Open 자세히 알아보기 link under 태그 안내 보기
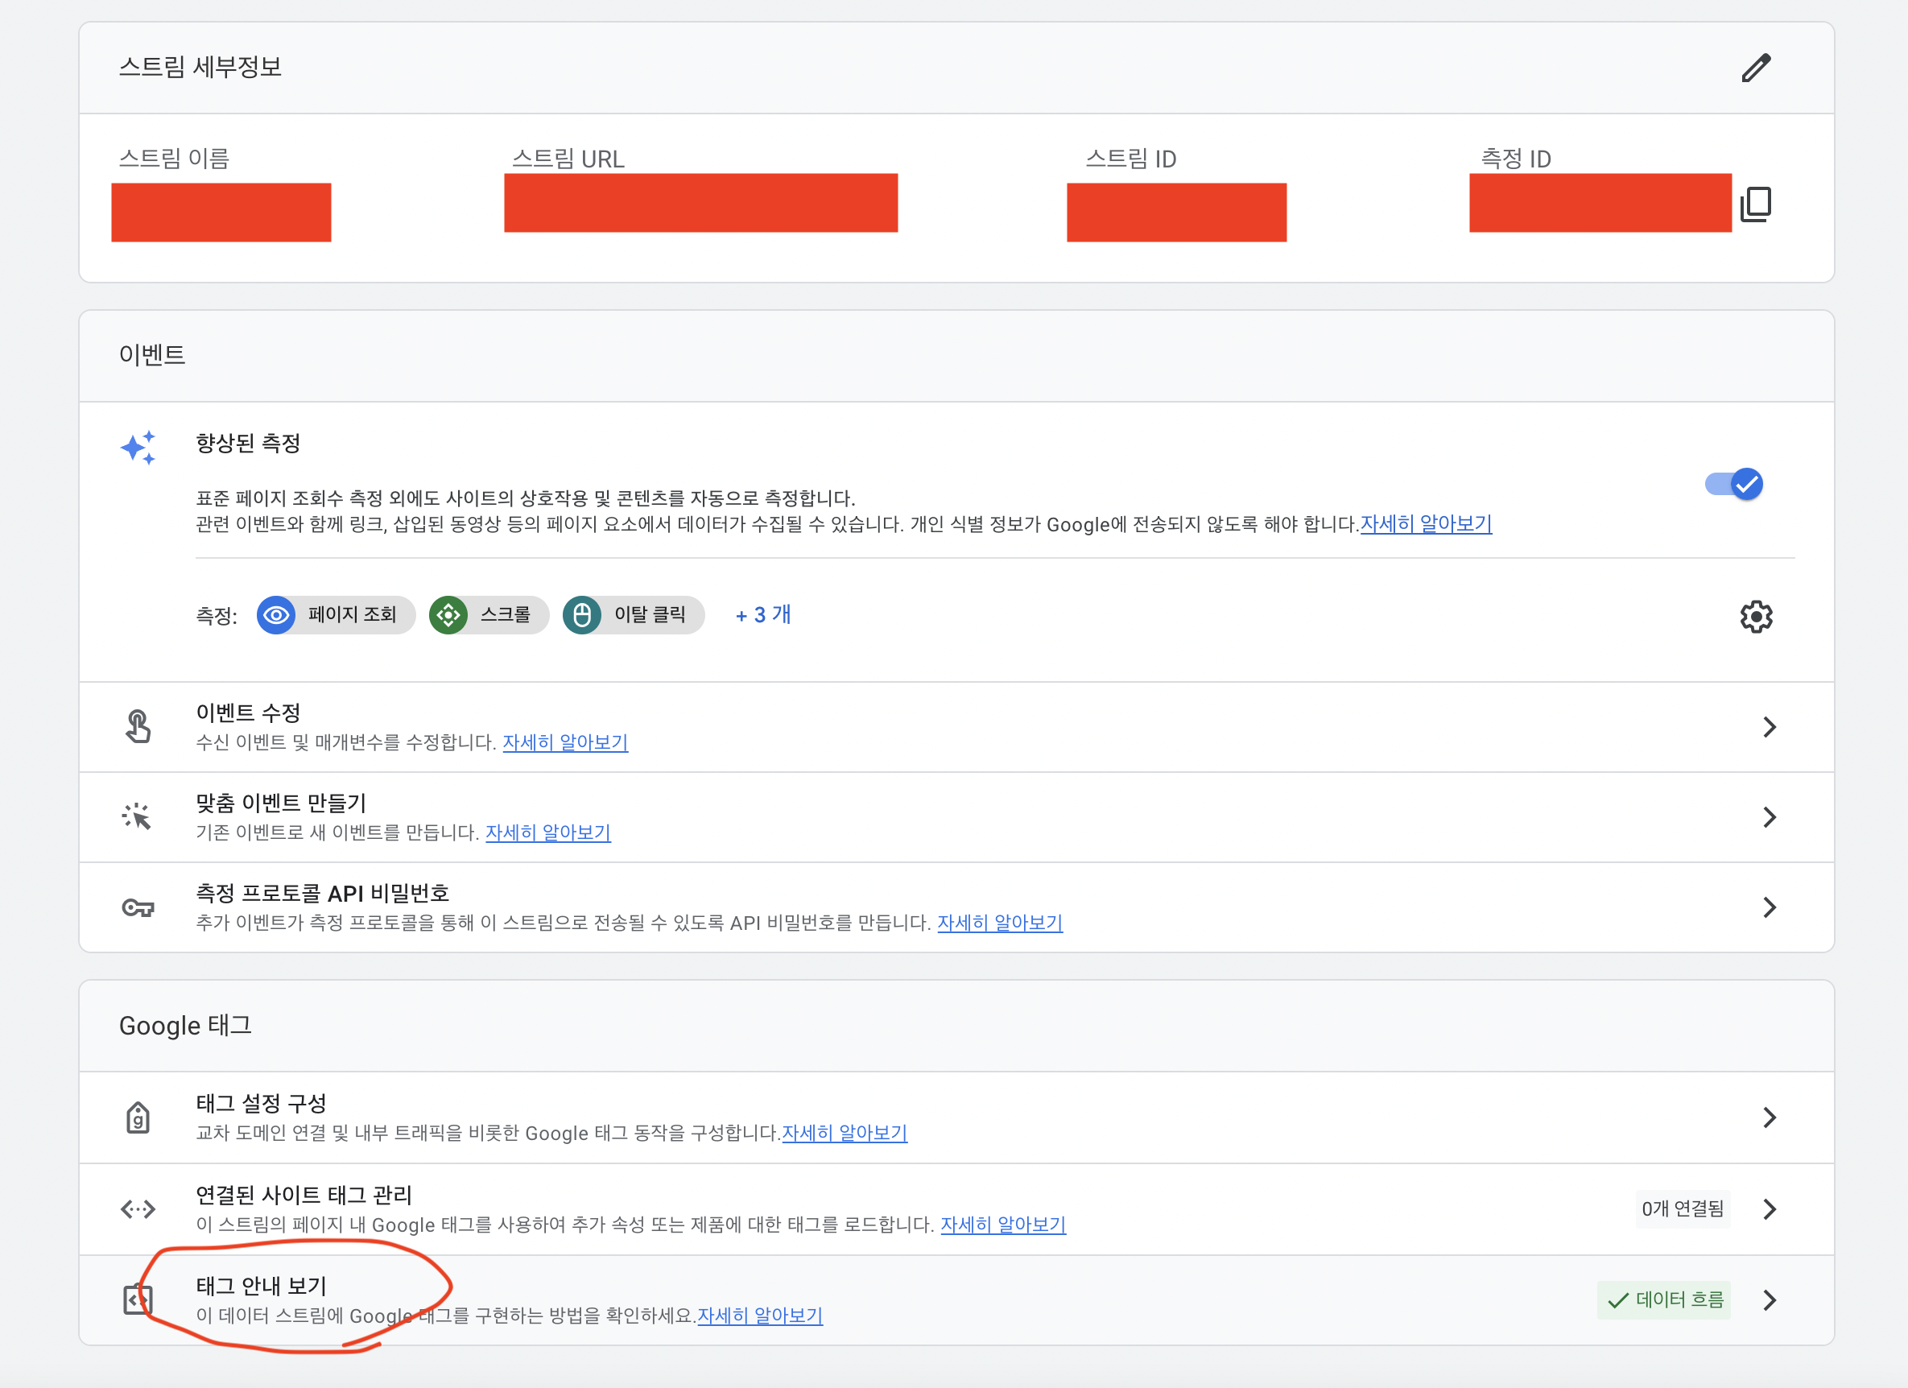 (760, 1316)
